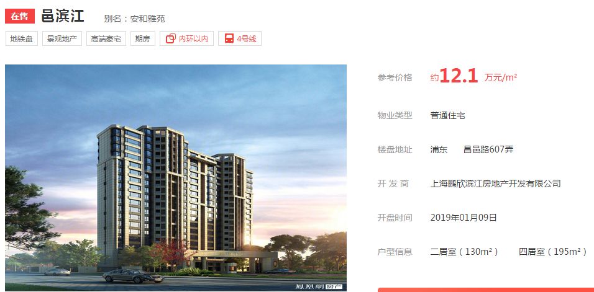Open the 内环以内 location tag
594x292 pixels.
click(x=187, y=38)
